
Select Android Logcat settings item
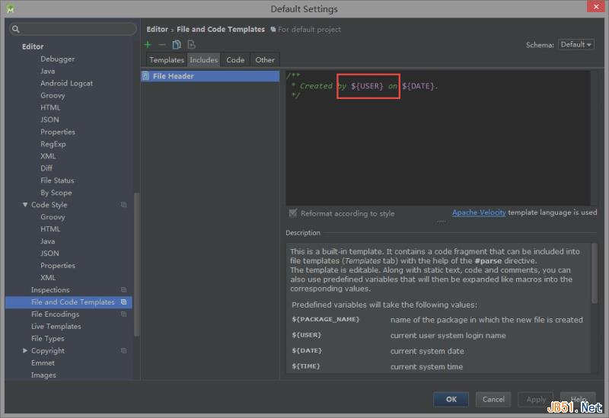tap(66, 83)
